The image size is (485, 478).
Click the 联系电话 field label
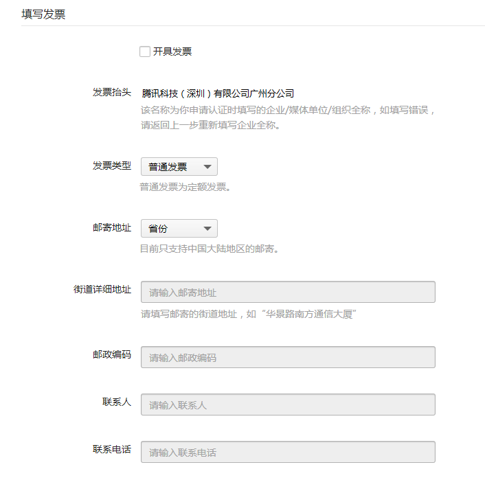click(112, 449)
